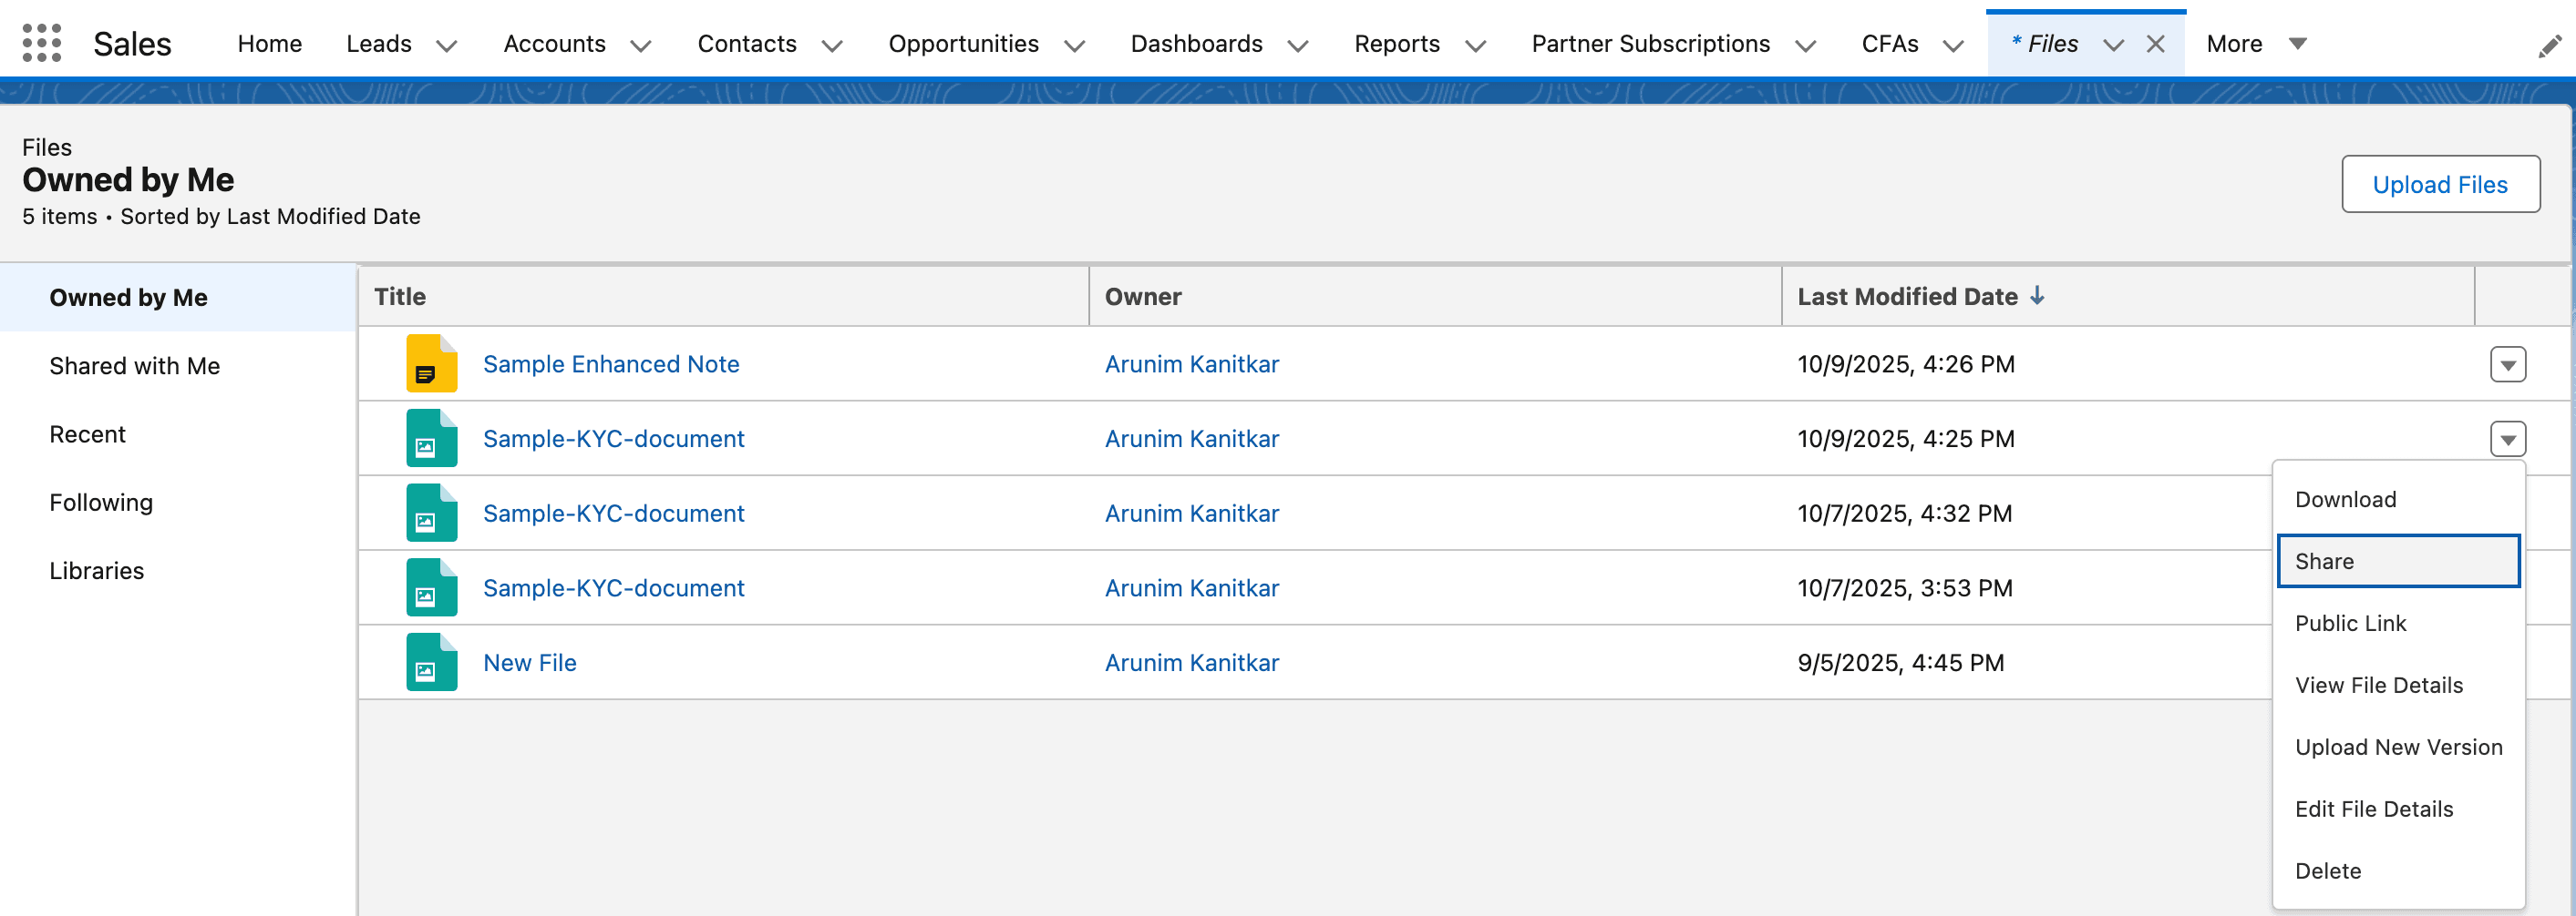Select Public Link menu option
Screen dimensions: 2576x916
click(x=2350, y=624)
